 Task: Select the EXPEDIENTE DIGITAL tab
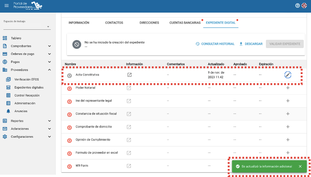coord(220,23)
